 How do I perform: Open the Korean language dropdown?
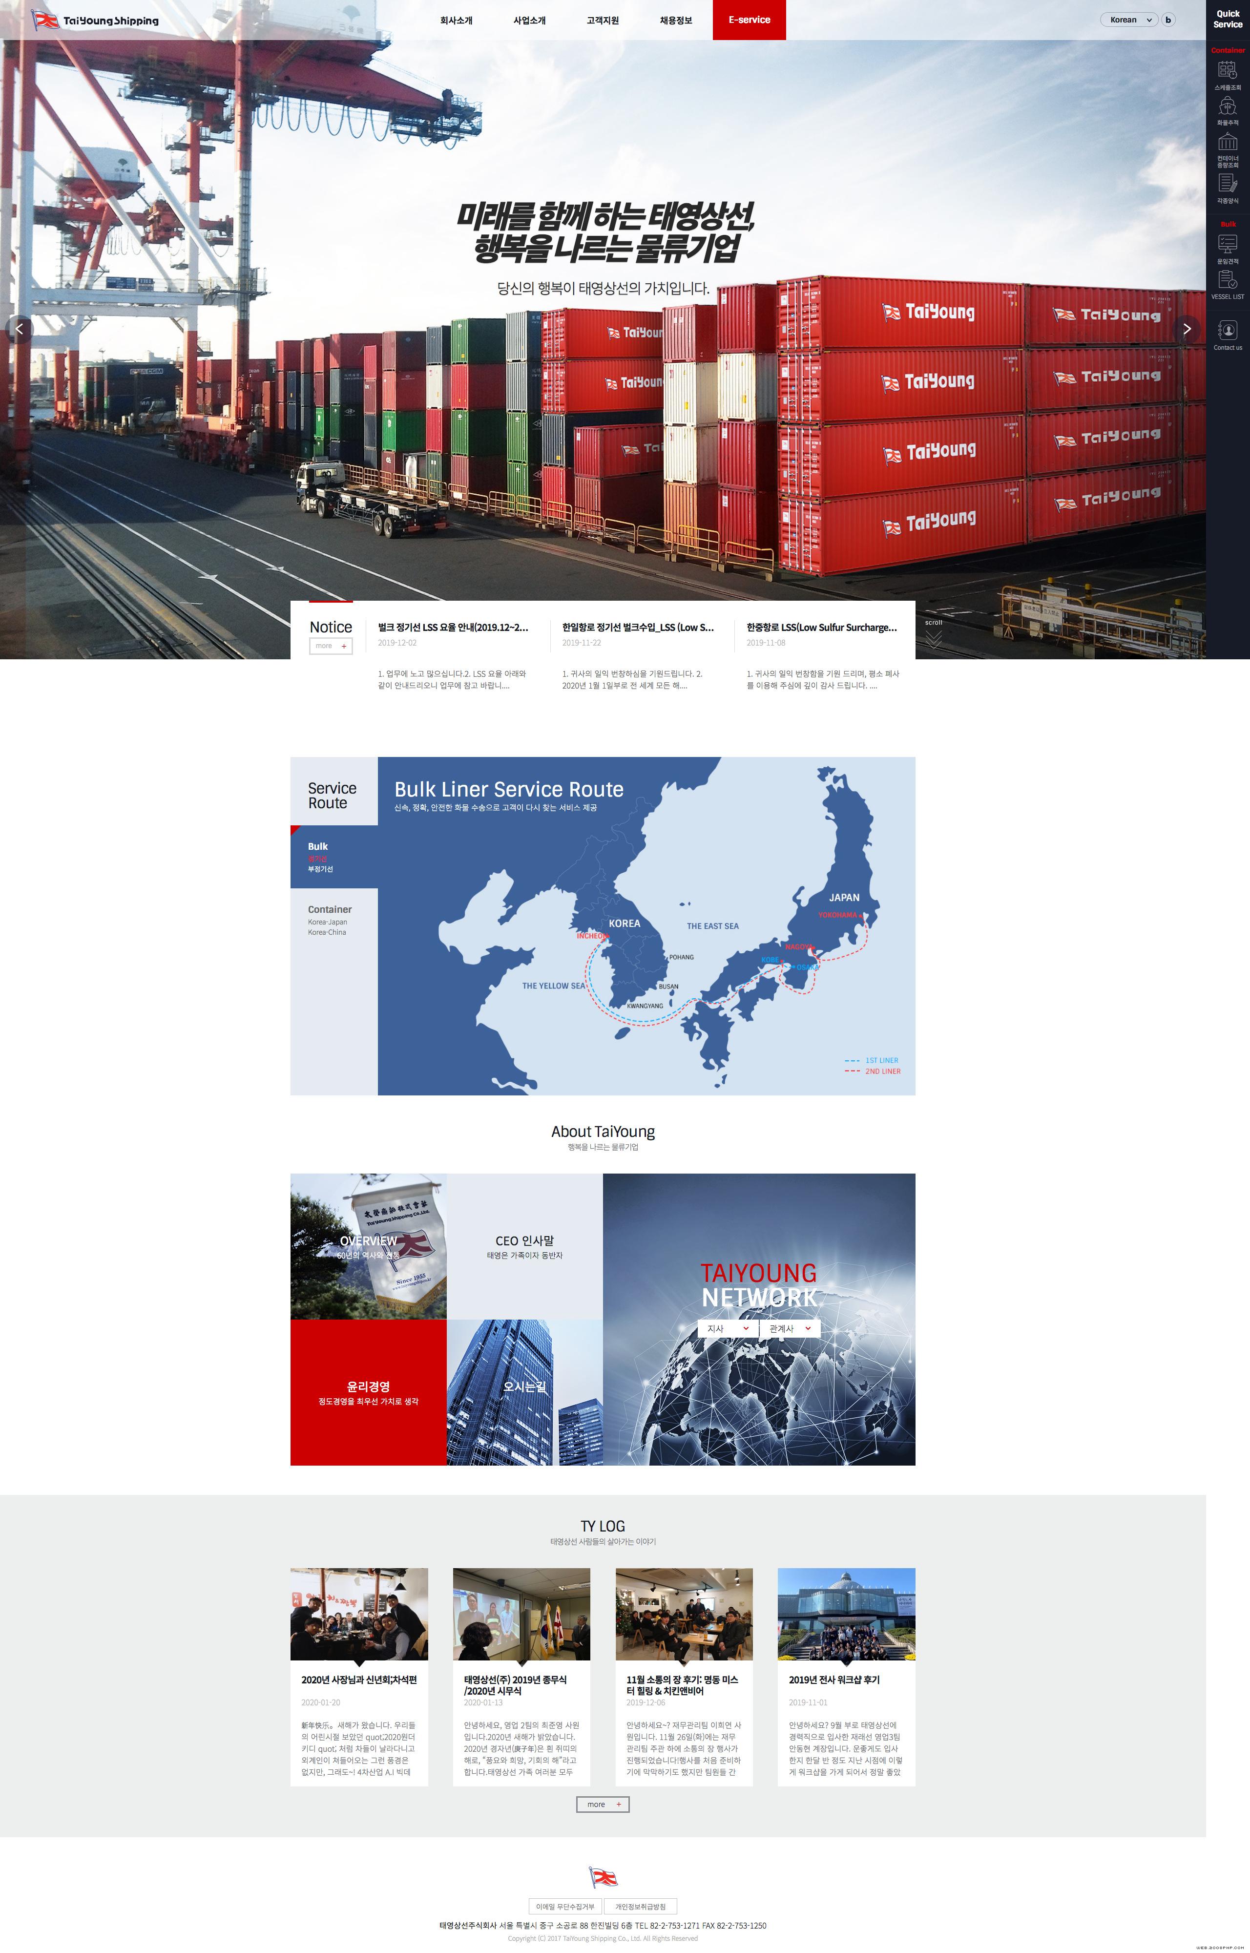[1129, 20]
